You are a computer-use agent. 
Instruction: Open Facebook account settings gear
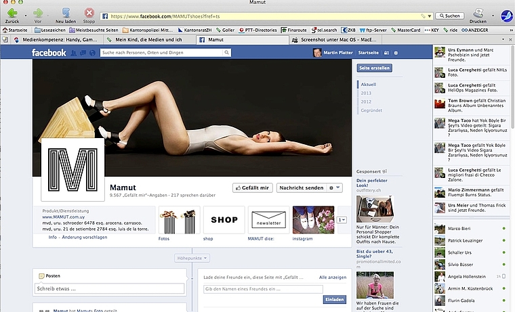pos(396,53)
